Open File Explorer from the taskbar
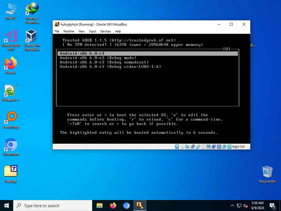The image size is (281, 211). click(99, 206)
